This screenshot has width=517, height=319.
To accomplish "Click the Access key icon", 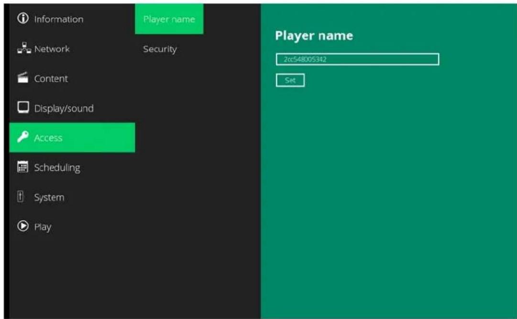I will [23, 137].
